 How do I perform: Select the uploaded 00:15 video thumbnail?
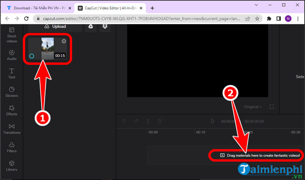coord(47,48)
